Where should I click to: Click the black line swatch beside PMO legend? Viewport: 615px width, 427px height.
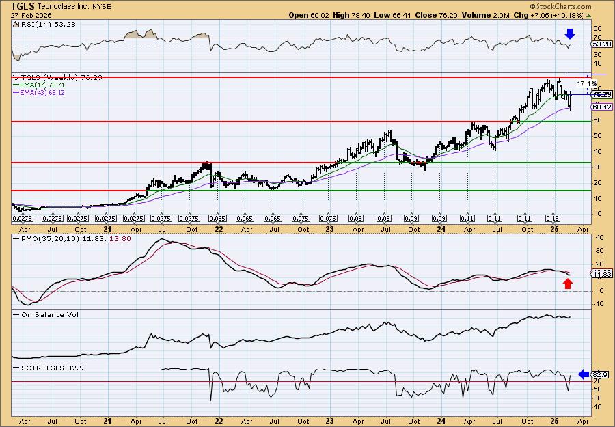pos(16,239)
